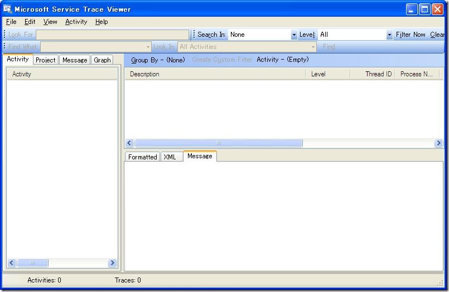Open the File menu
The width and height of the screenshot is (449, 292).
(11, 22)
